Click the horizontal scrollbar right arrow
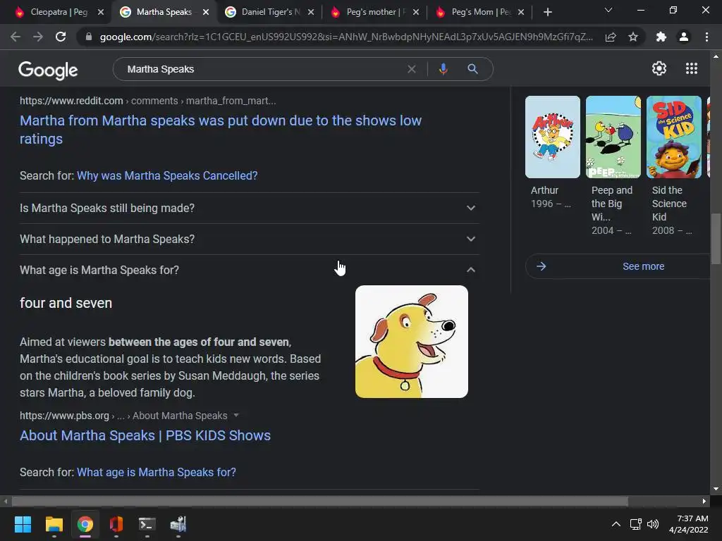The height and width of the screenshot is (541, 722). 704,501
